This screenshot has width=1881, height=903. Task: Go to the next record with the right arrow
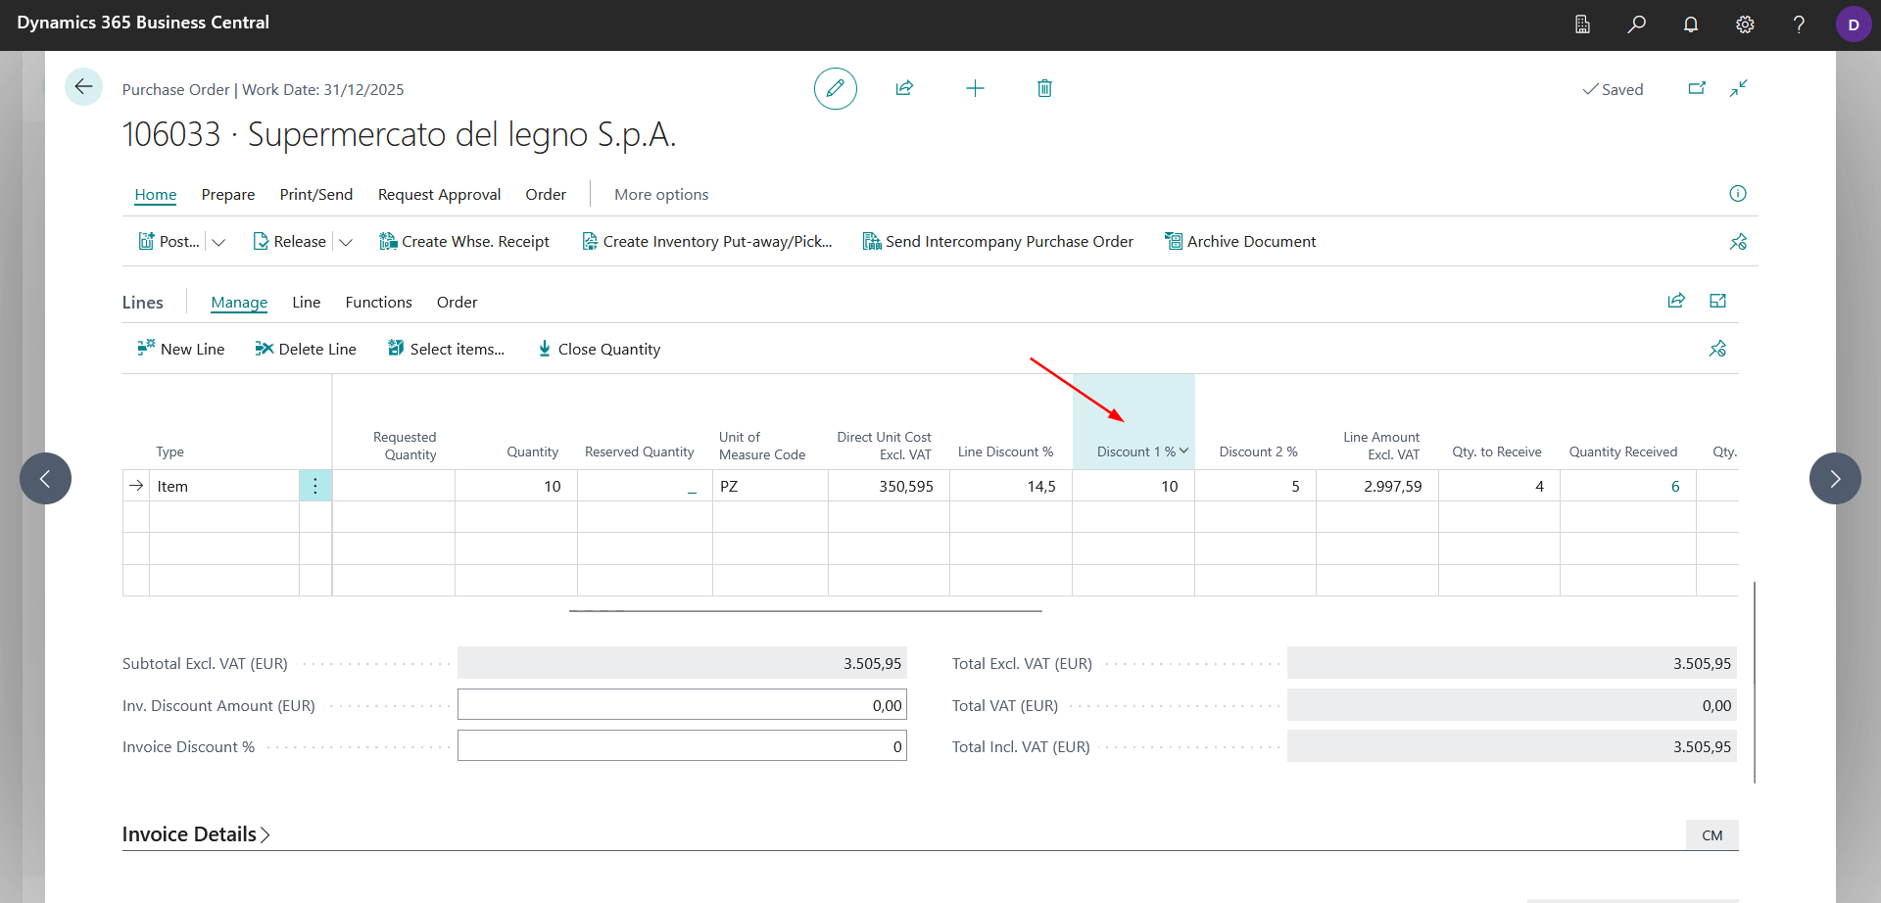[1835, 478]
